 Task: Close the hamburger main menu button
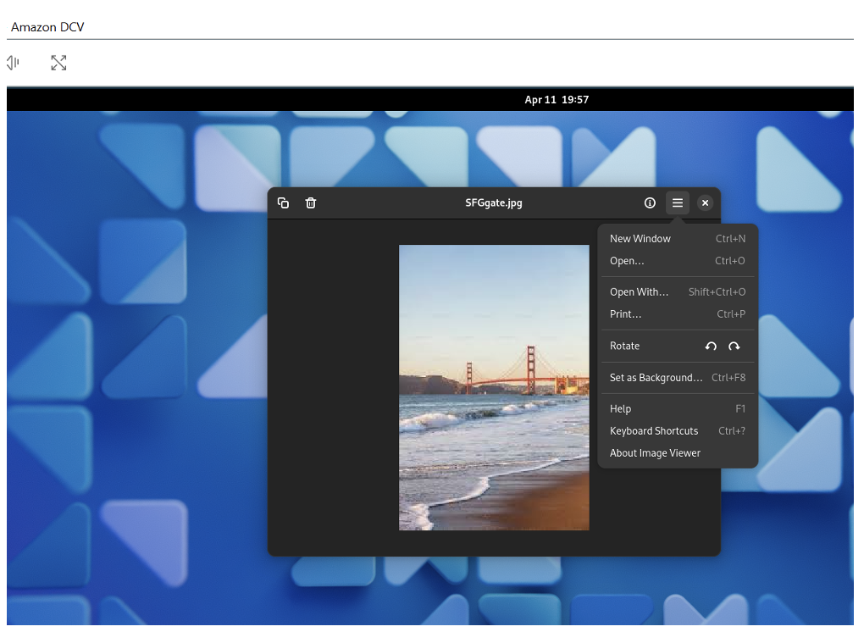click(678, 203)
